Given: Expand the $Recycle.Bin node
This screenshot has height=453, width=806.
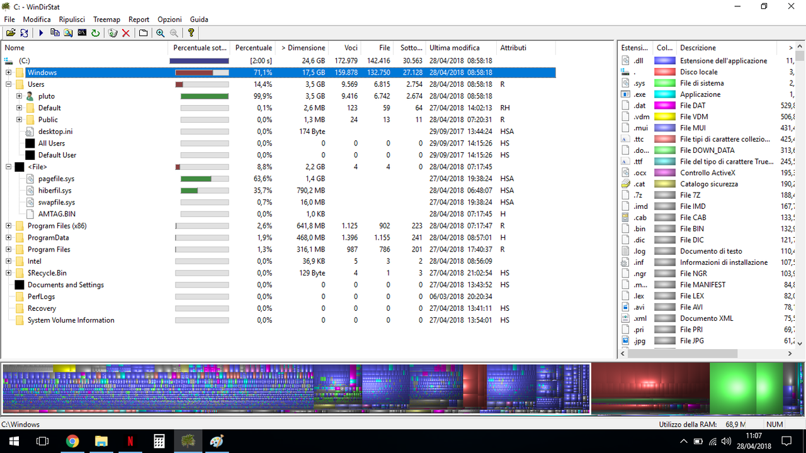Looking at the screenshot, I should click(x=8, y=273).
